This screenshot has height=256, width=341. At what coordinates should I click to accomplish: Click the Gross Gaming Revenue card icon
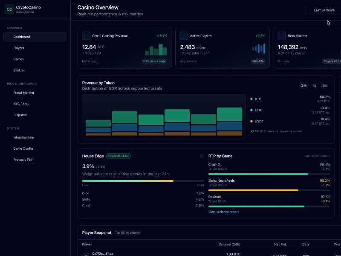[x=86, y=36]
